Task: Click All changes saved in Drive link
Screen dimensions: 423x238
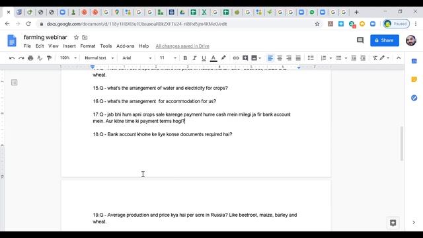Action: (x=182, y=46)
